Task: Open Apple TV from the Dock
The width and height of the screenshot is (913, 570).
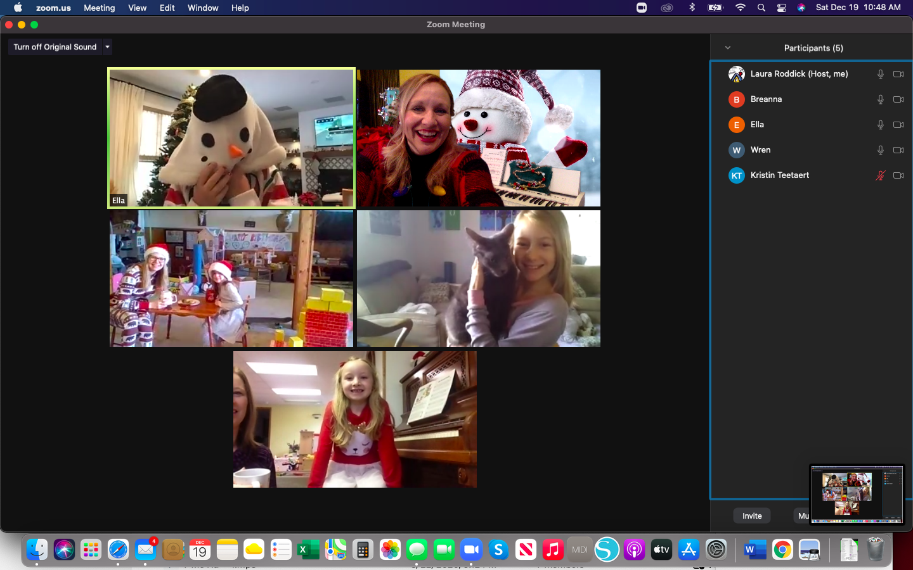Action: click(661, 550)
